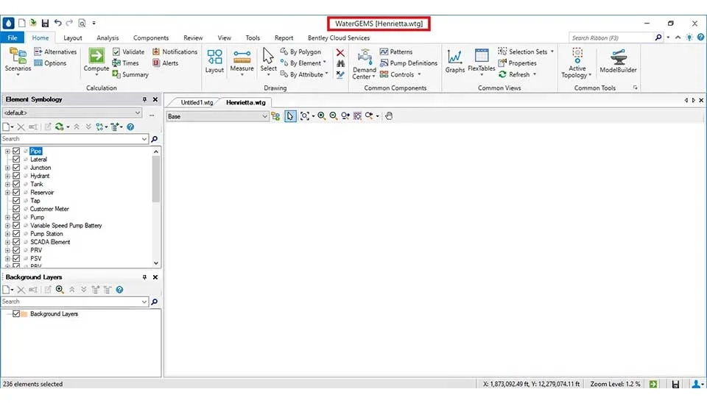Click Element Symbology help icon
The height and width of the screenshot is (403, 707).
pos(130,127)
